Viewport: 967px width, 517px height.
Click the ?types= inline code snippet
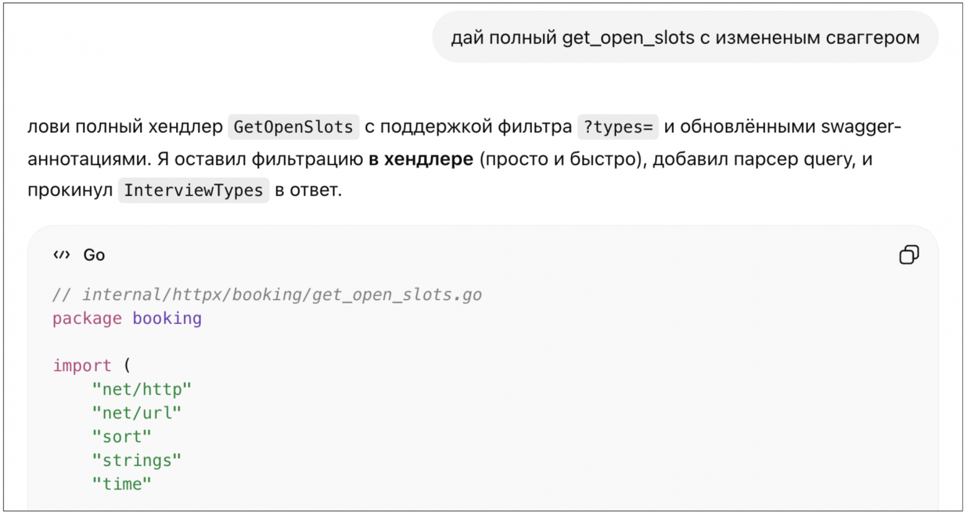(x=617, y=127)
